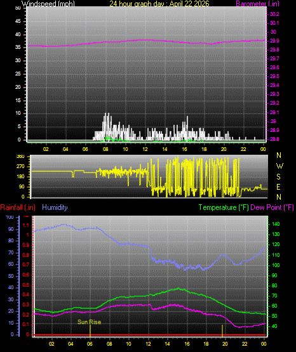
Task: Click the 'E' compass label
Action: [278, 187]
